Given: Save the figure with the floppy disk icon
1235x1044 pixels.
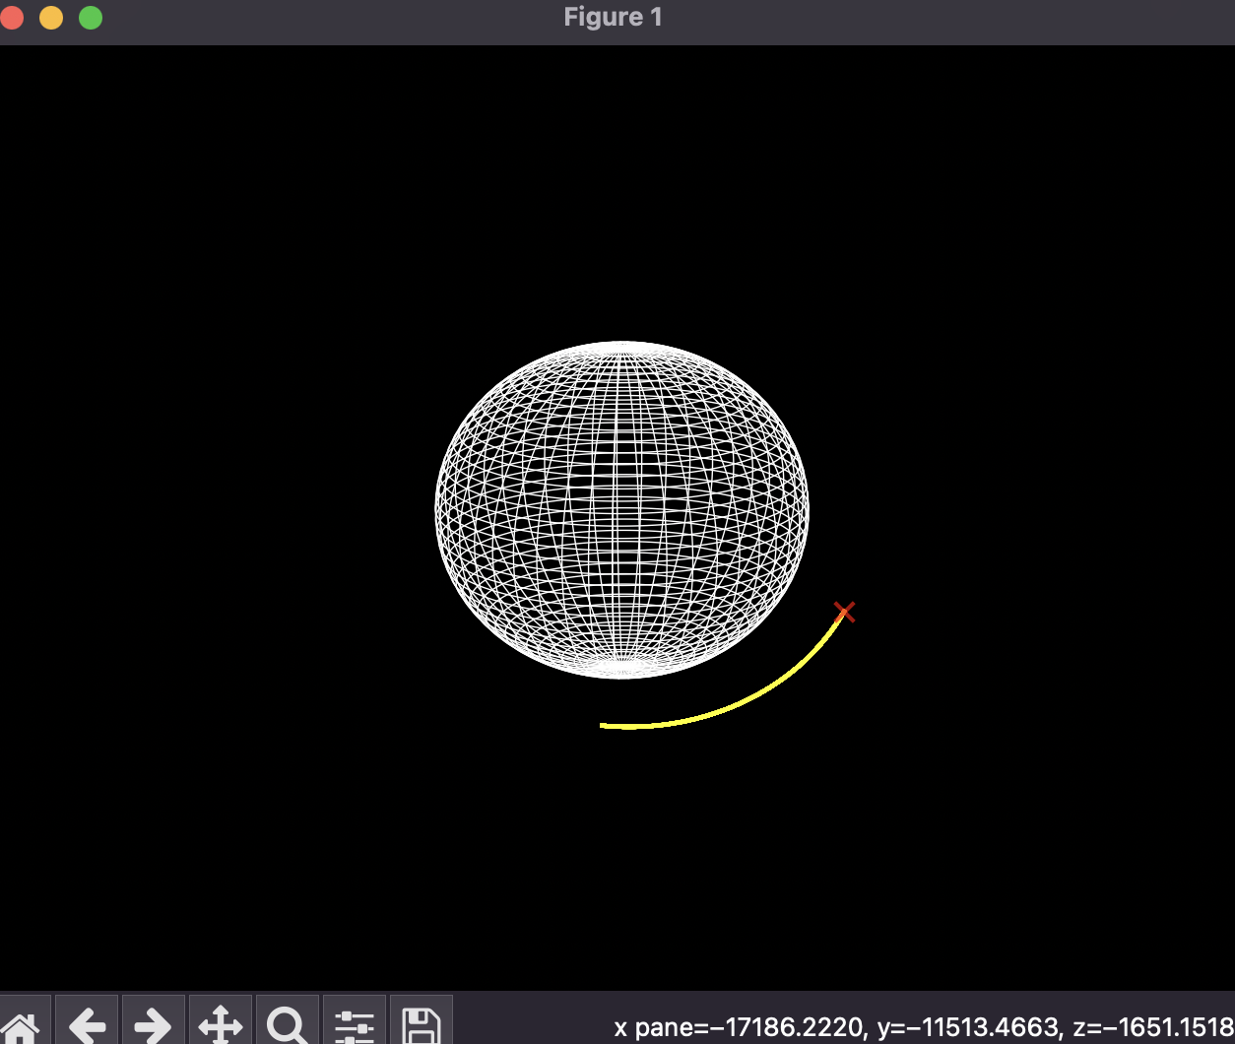Looking at the screenshot, I should point(421,1024).
